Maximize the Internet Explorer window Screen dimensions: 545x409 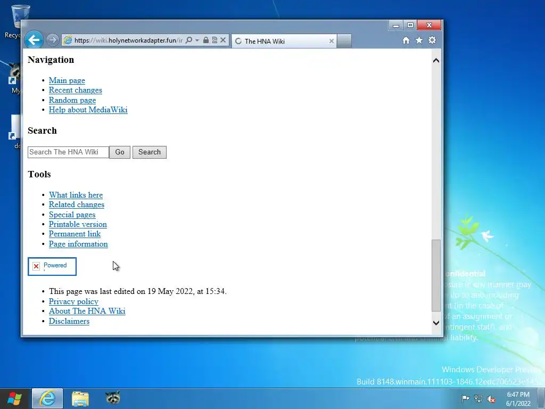coord(410,26)
